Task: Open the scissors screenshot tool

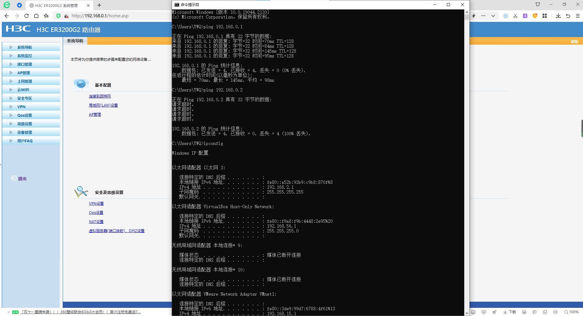Action: [515, 16]
